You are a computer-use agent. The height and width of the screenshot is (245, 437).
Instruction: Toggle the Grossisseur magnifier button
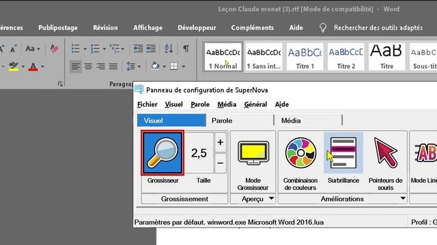163,152
